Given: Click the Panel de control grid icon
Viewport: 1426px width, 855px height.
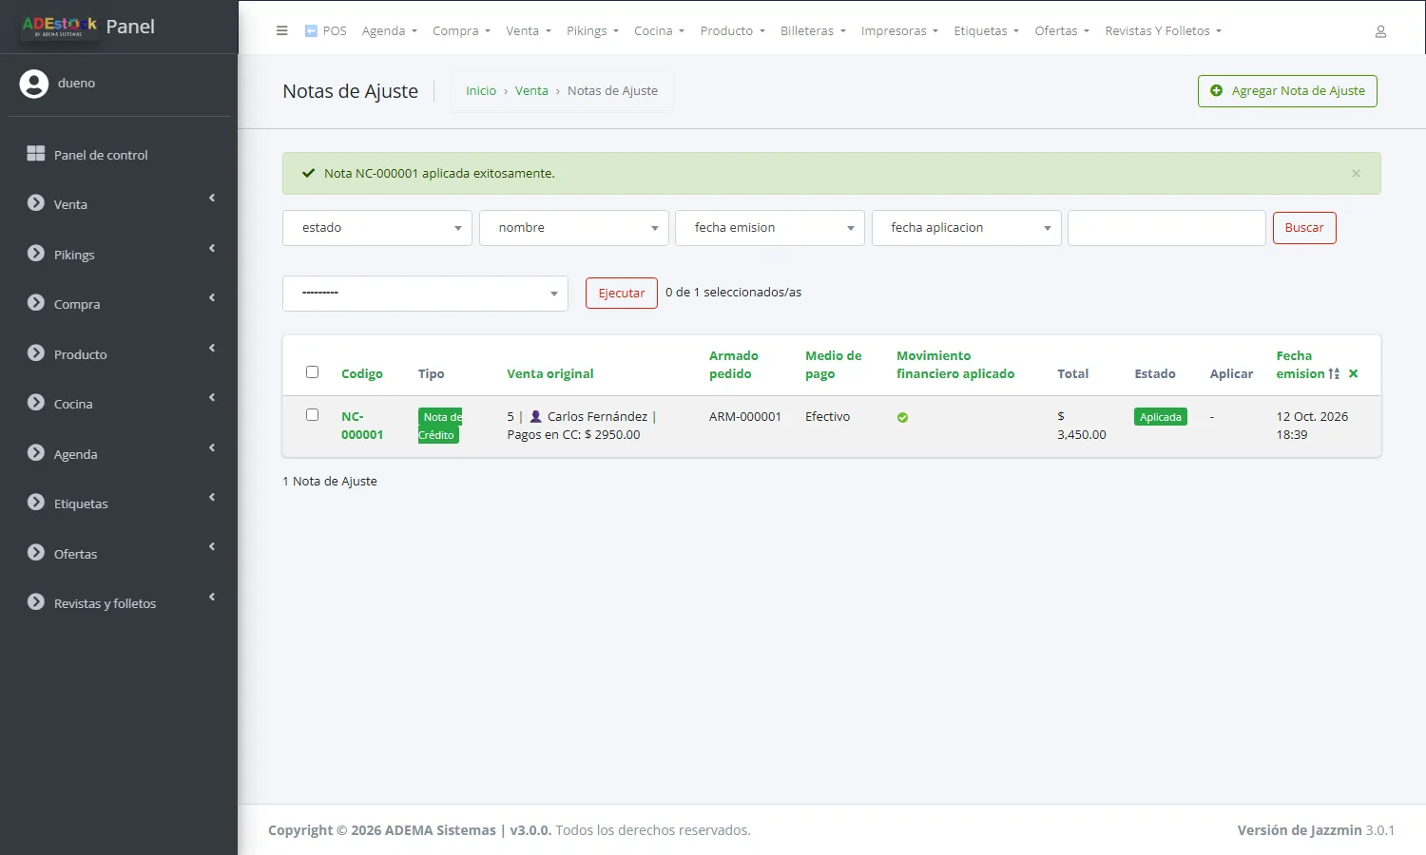Looking at the screenshot, I should 36,154.
